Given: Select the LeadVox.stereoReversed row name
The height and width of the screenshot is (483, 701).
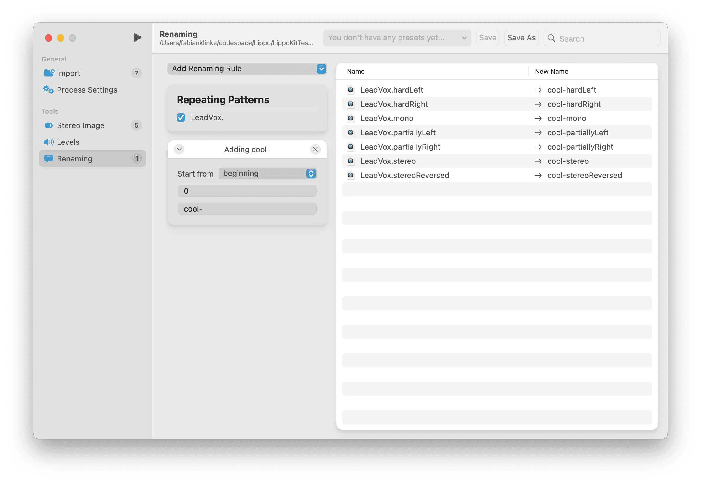Looking at the screenshot, I should pyautogui.click(x=405, y=175).
